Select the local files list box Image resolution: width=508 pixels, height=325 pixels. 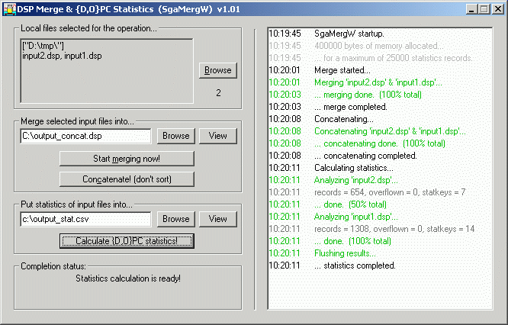click(107, 71)
